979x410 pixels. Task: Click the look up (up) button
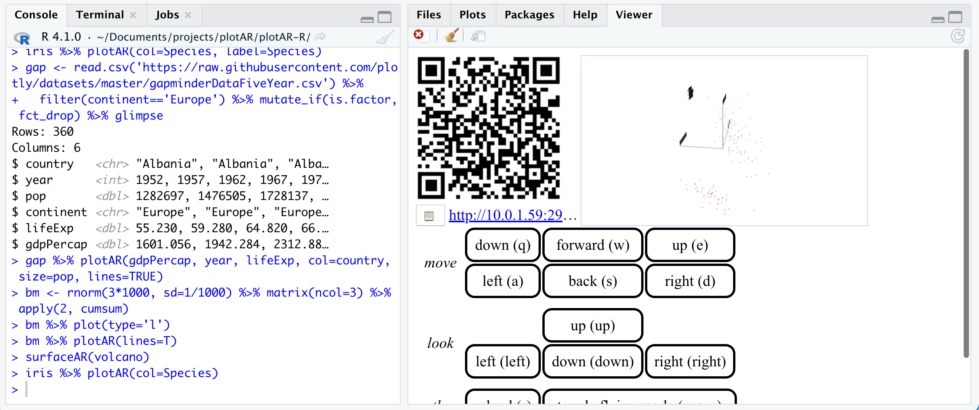(593, 325)
